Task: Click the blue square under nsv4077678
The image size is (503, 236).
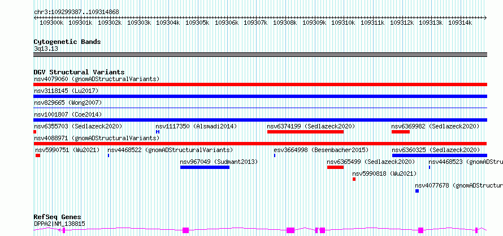Action: (417, 191)
